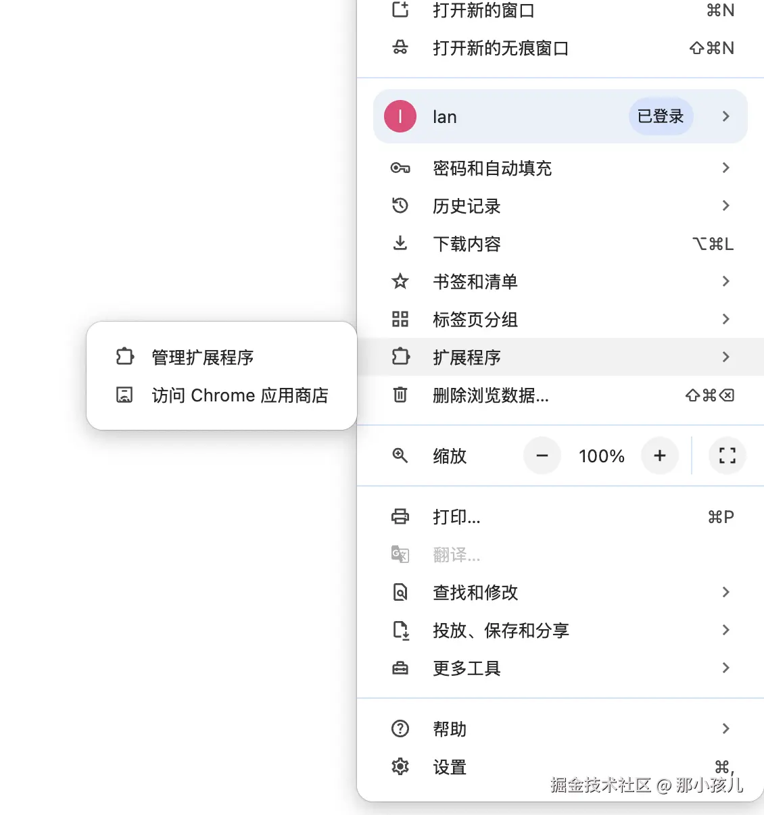The width and height of the screenshot is (764, 815).
Task: Open Ian's profile settings via the chevron
Action: [725, 116]
